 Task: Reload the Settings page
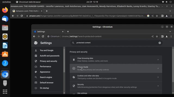point(43,36)
